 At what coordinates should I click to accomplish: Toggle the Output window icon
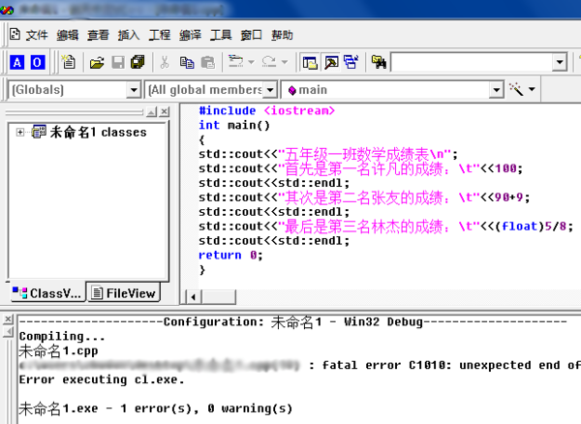tap(330, 62)
